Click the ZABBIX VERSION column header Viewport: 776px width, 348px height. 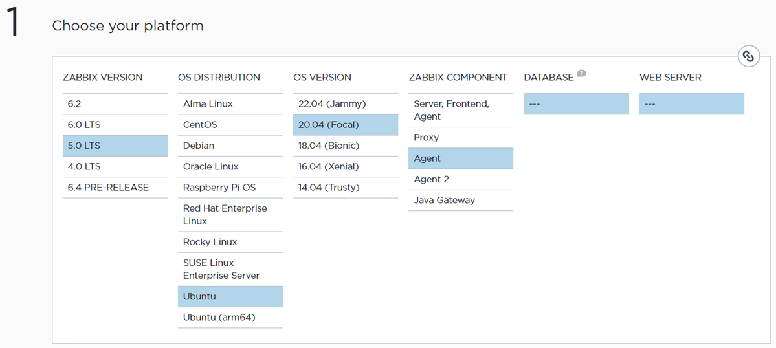102,78
